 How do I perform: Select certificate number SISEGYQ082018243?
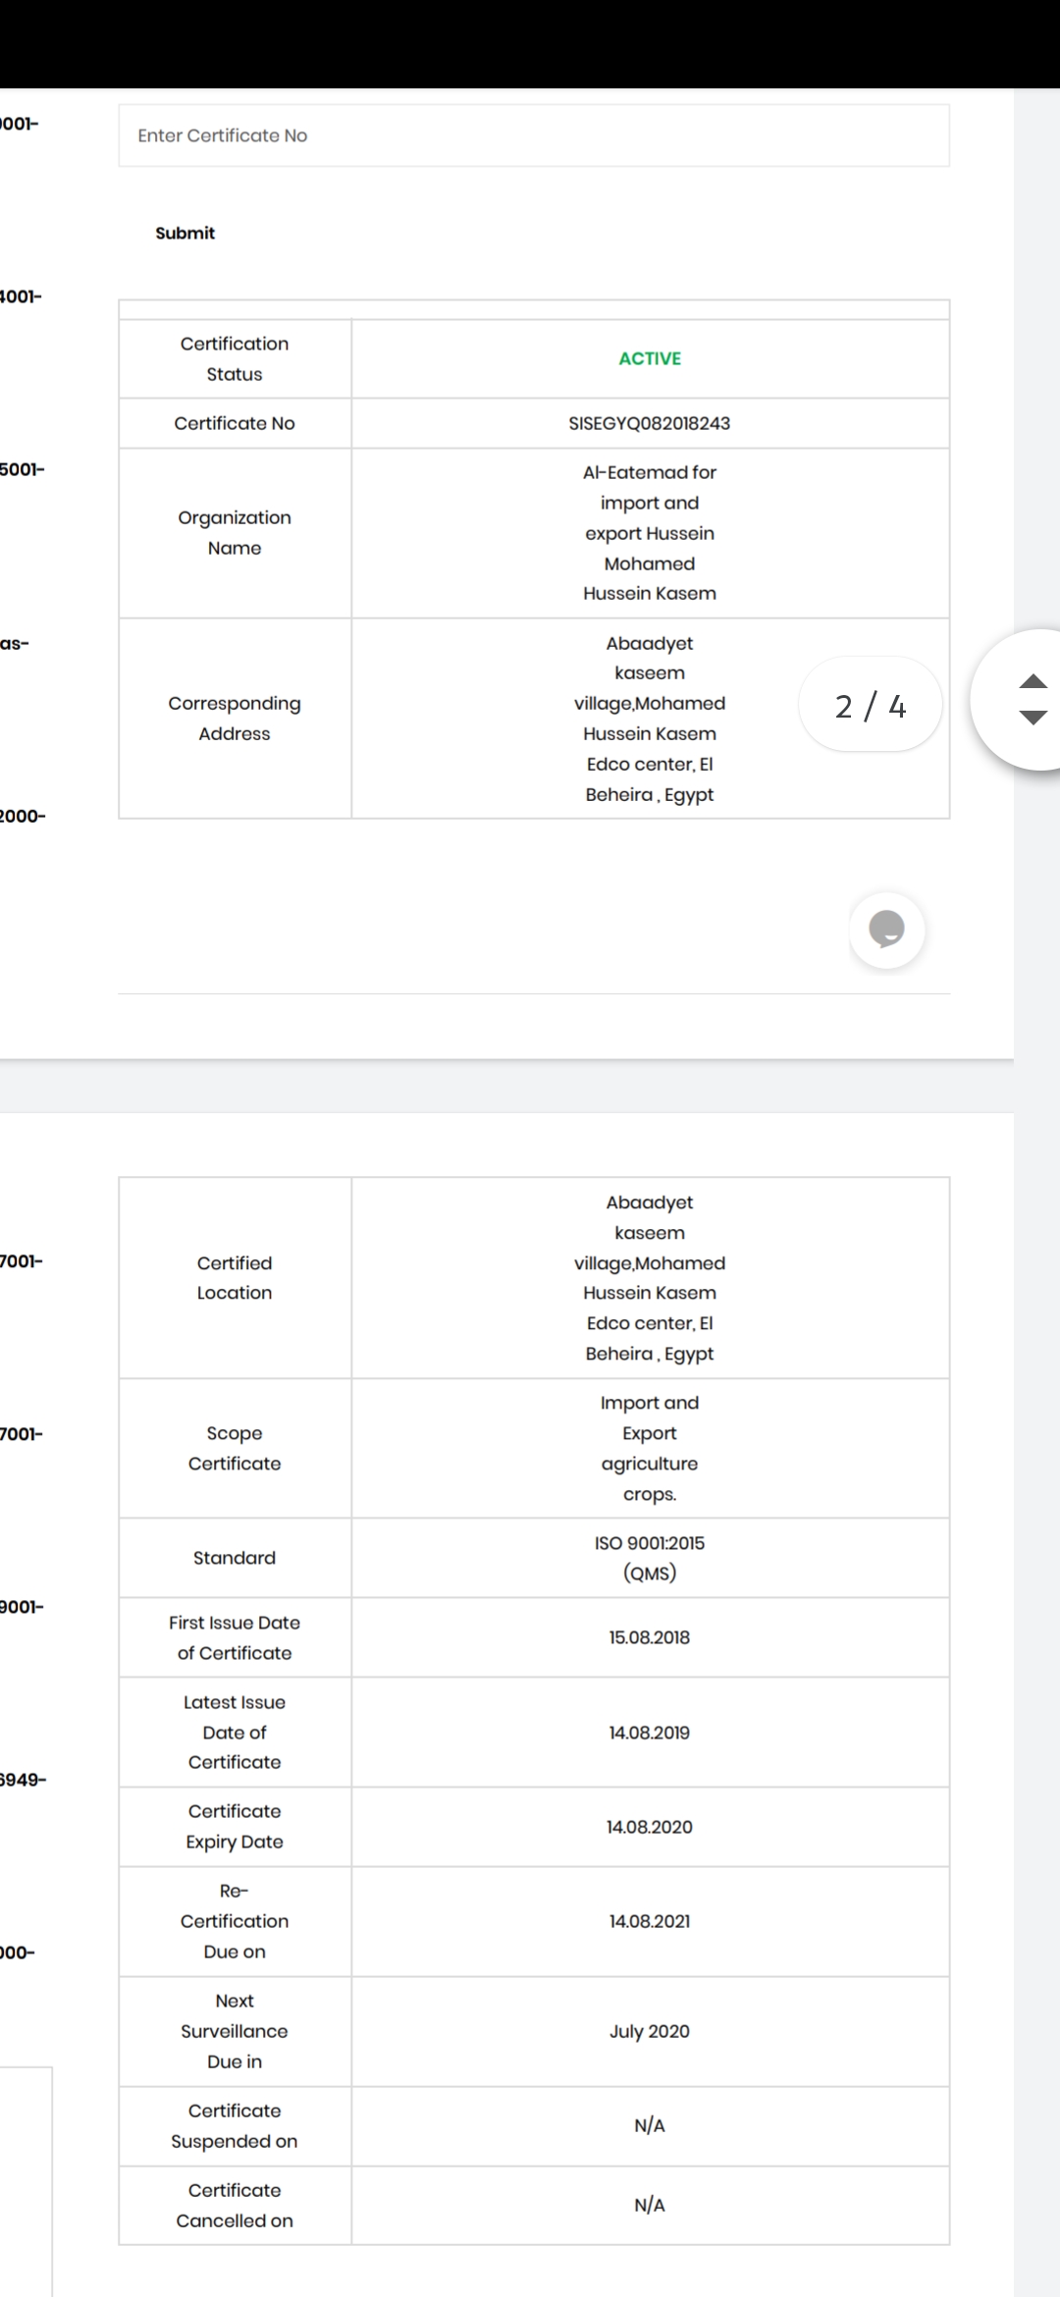[x=650, y=423]
